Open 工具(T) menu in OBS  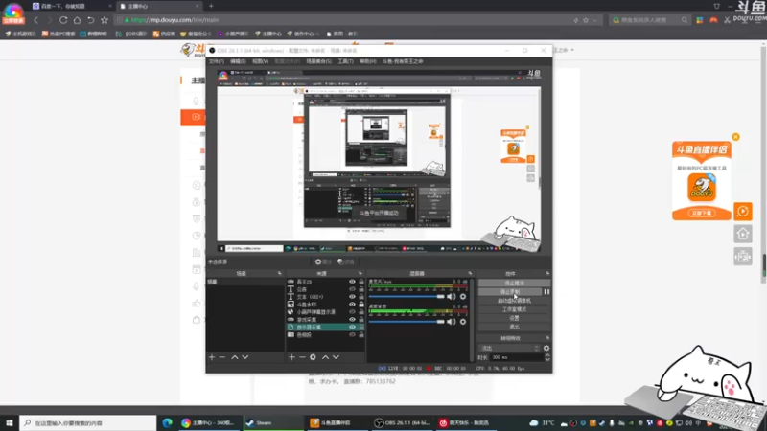pos(345,61)
